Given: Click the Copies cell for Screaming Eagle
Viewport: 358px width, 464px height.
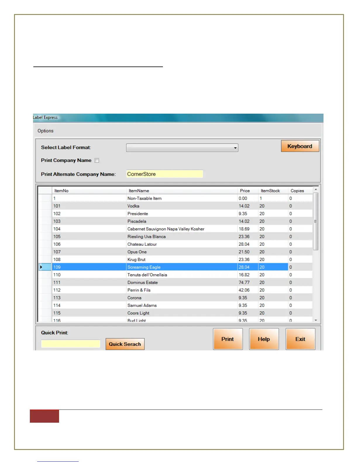Looking at the screenshot, I should [x=300, y=267].
